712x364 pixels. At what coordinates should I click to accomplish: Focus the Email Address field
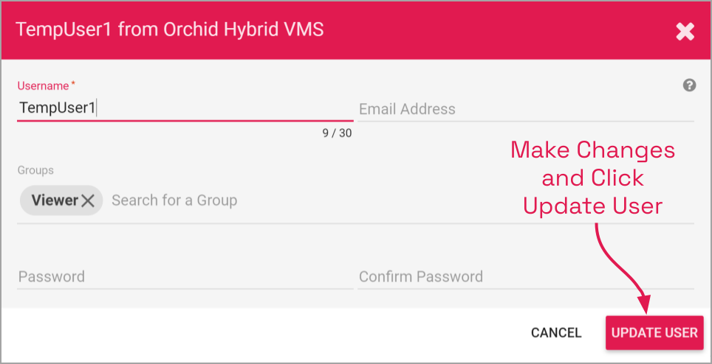point(525,109)
